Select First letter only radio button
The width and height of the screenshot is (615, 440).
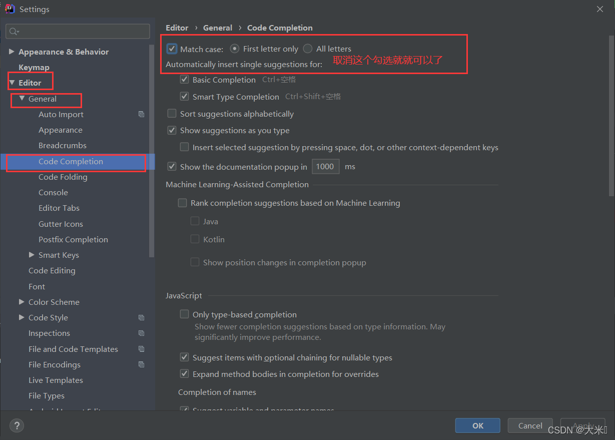[x=234, y=49]
